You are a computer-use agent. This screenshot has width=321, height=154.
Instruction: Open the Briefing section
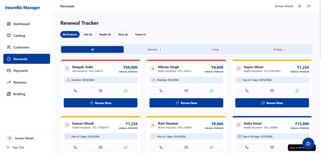tap(27, 94)
